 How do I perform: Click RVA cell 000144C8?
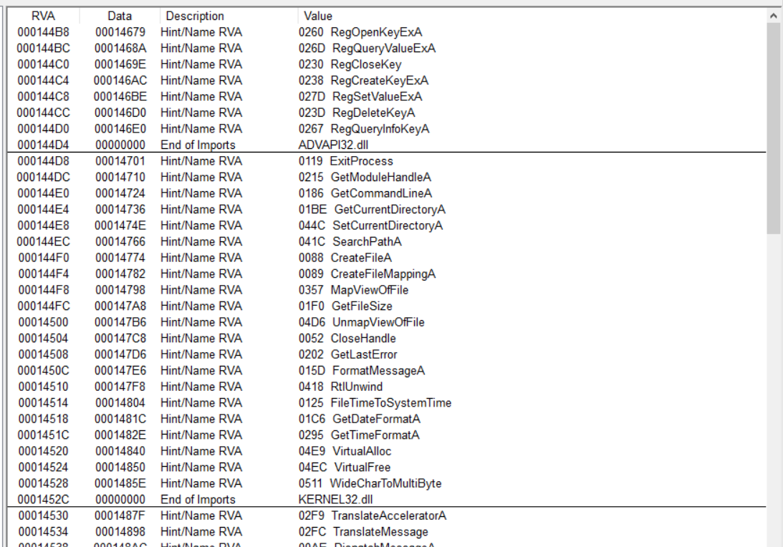44,97
